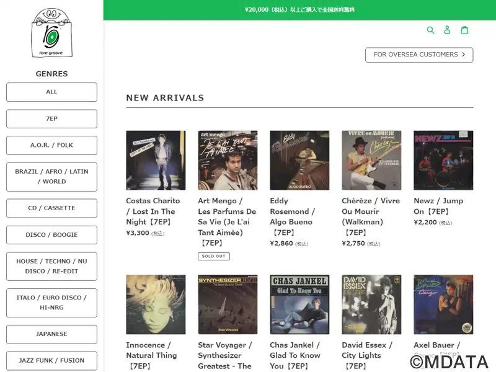
Task: Click the ¥2,200 price of Newz
Action: 425,223
